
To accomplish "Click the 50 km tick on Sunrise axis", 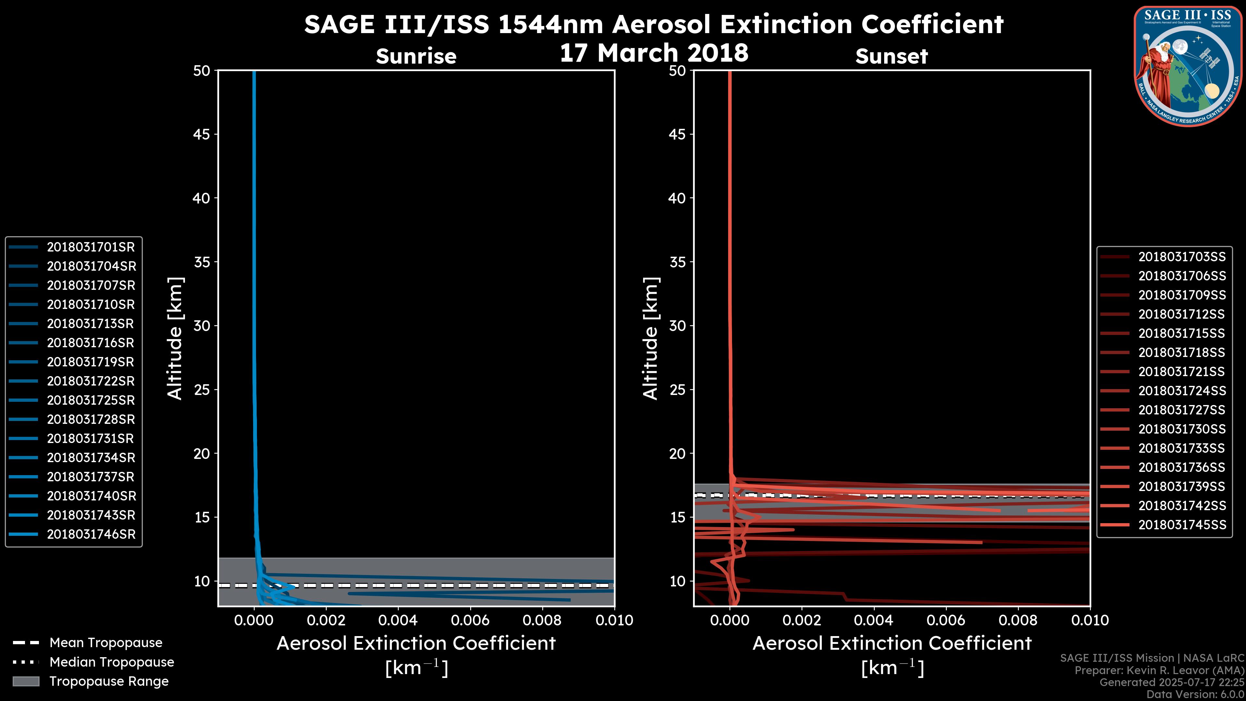I will [202, 71].
